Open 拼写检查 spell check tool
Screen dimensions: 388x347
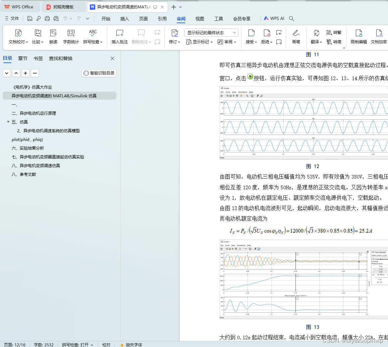pyautogui.click(x=93, y=37)
